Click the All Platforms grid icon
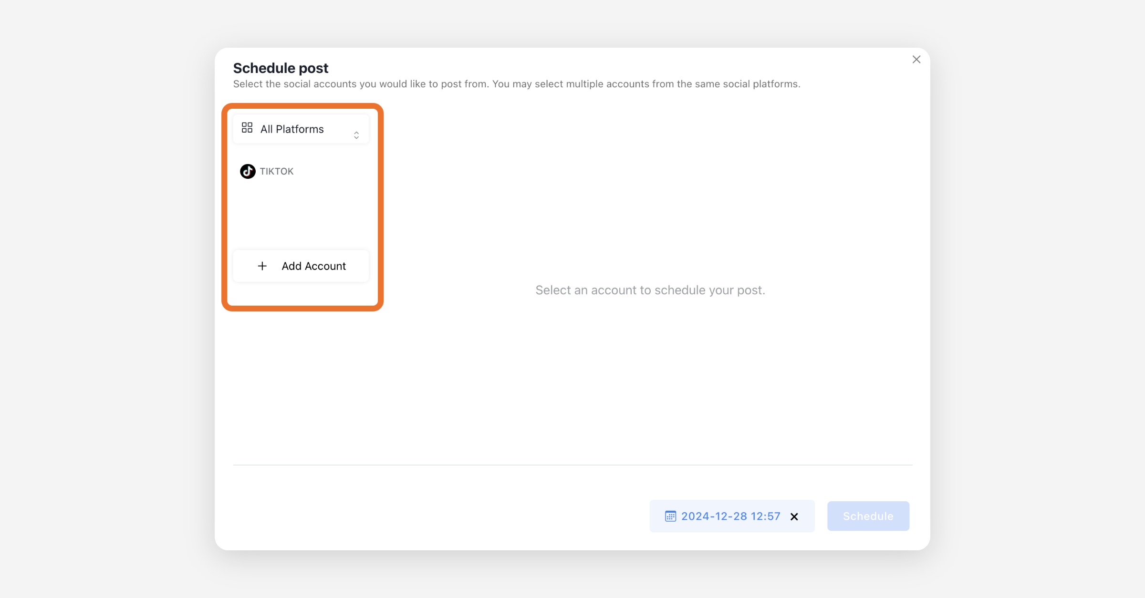The height and width of the screenshot is (598, 1145). 247,128
